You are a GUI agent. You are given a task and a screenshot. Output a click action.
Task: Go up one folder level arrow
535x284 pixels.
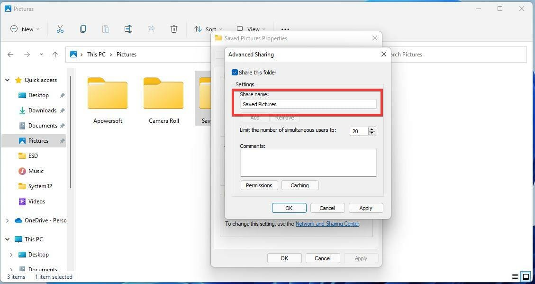55,54
